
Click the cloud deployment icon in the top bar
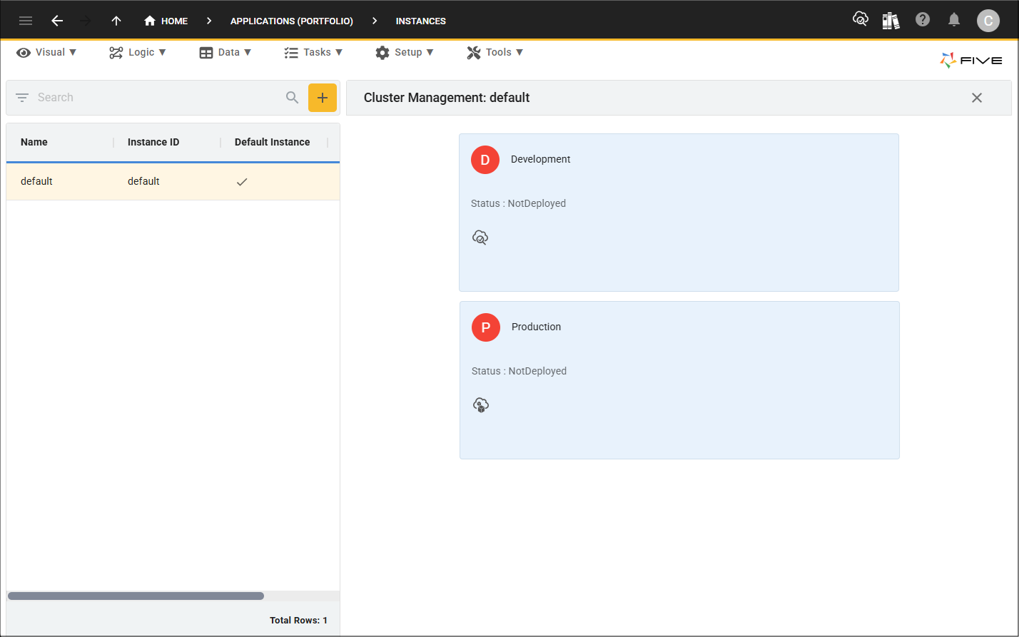pyautogui.click(x=861, y=19)
